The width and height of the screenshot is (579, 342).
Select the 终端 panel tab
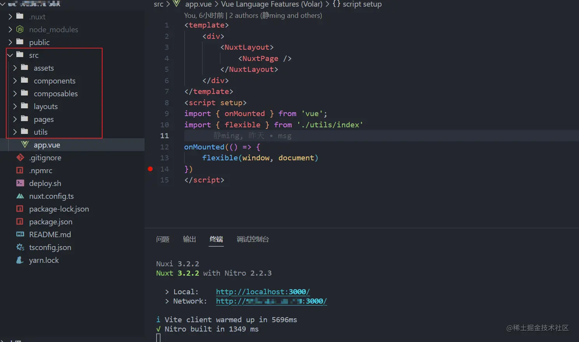(x=216, y=239)
